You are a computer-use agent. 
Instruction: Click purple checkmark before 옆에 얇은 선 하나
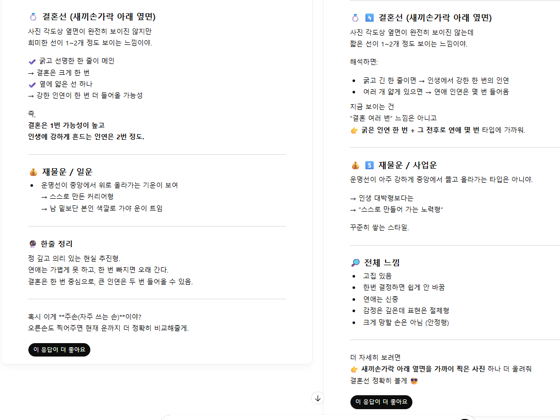(32, 85)
